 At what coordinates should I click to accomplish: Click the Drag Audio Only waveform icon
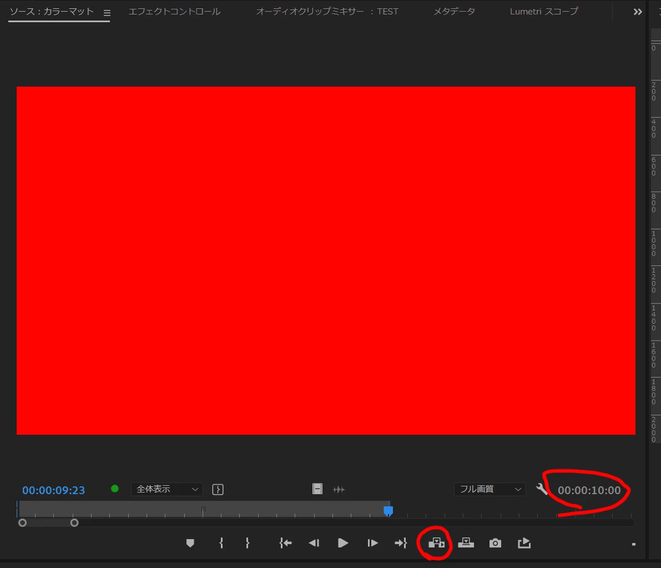339,490
